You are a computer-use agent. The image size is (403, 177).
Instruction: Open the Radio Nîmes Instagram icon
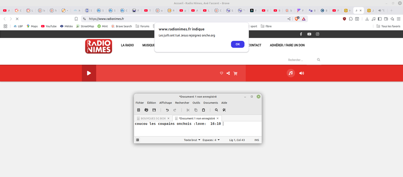point(318,34)
